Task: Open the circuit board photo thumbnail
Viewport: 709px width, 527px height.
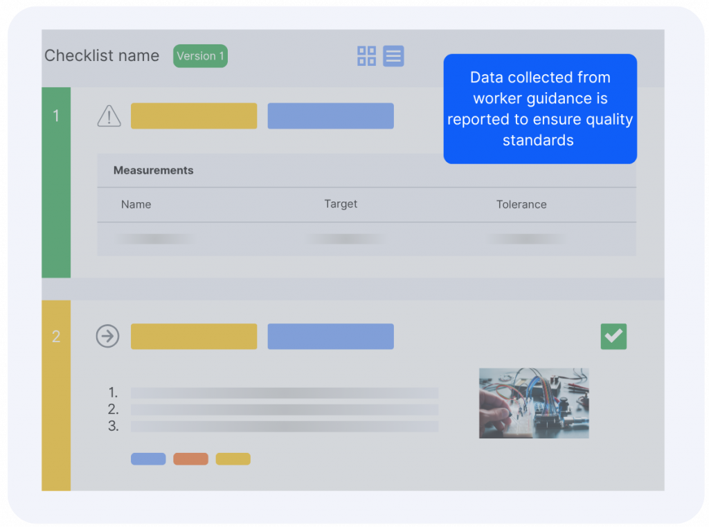Action: click(x=534, y=403)
